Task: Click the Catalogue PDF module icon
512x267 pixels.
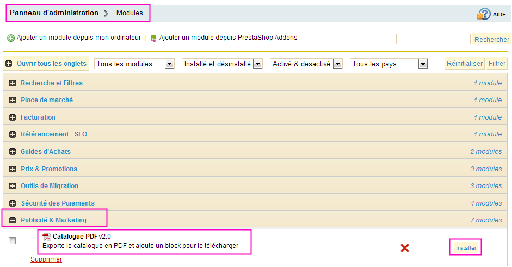Action: click(x=47, y=237)
